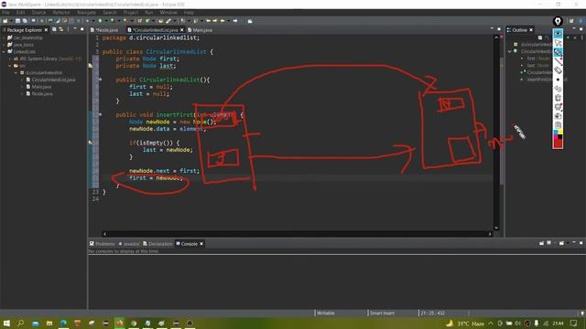The image size is (586, 329).
Task: Expand the car_dealership project
Action: [4, 37]
